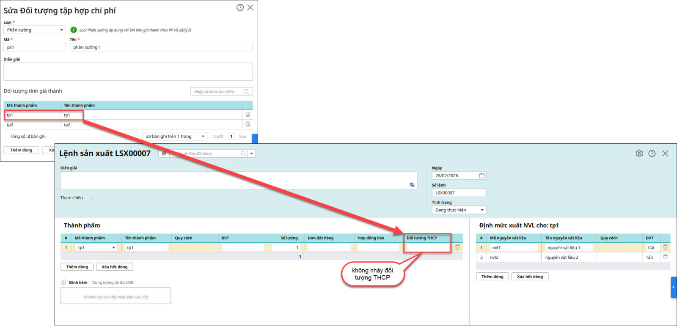The height and width of the screenshot is (326, 677).
Task: Select the nguyên vật liệu 2 cell
Action: 569,258
